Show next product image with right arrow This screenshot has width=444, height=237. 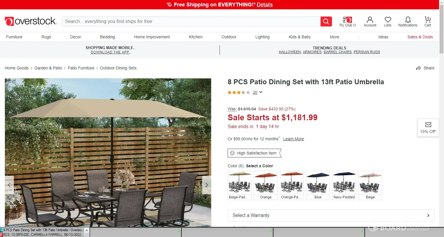(206, 185)
